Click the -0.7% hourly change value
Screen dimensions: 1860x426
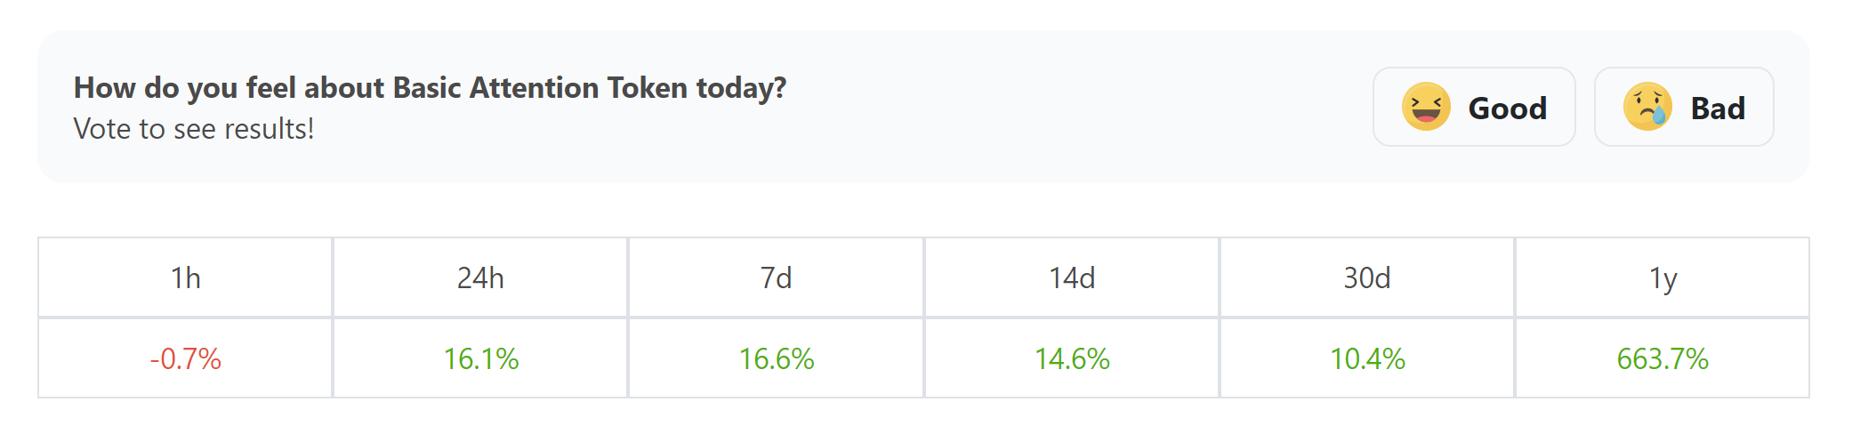pyautogui.click(x=185, y=358)
